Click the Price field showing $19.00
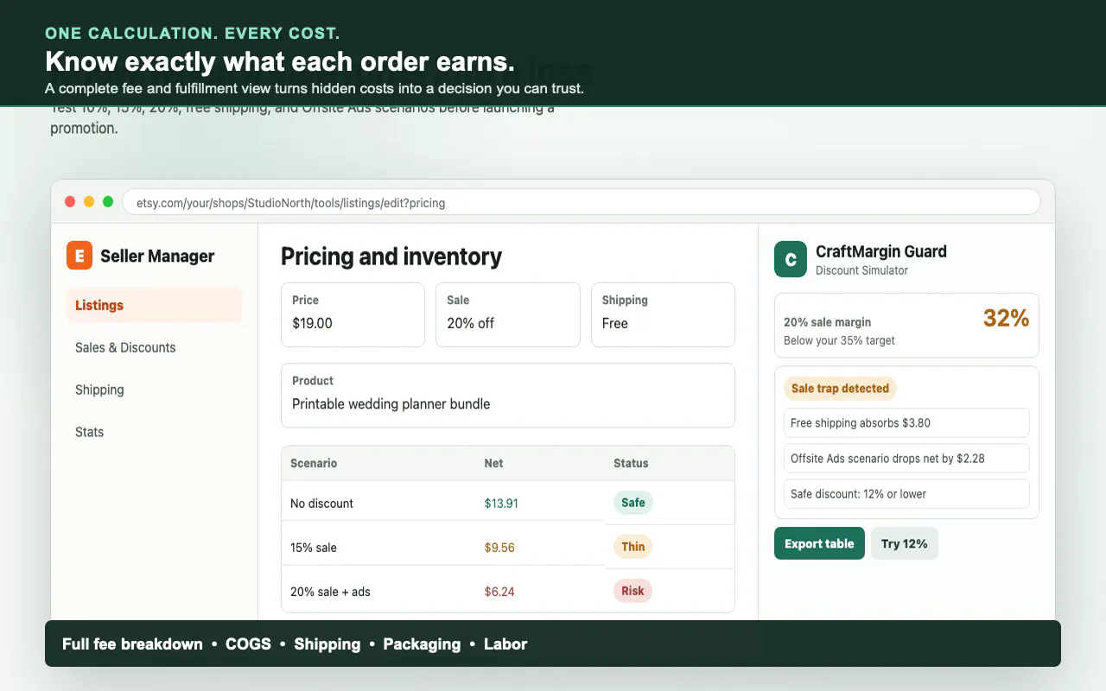This screenshot has width=1106, height=691. pyautogui.click(x=353, y=314)
